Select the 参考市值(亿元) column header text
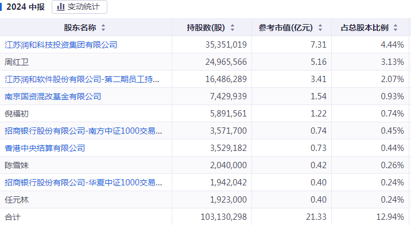The height and width of the screenshot is (225, 411). point(285,28)
